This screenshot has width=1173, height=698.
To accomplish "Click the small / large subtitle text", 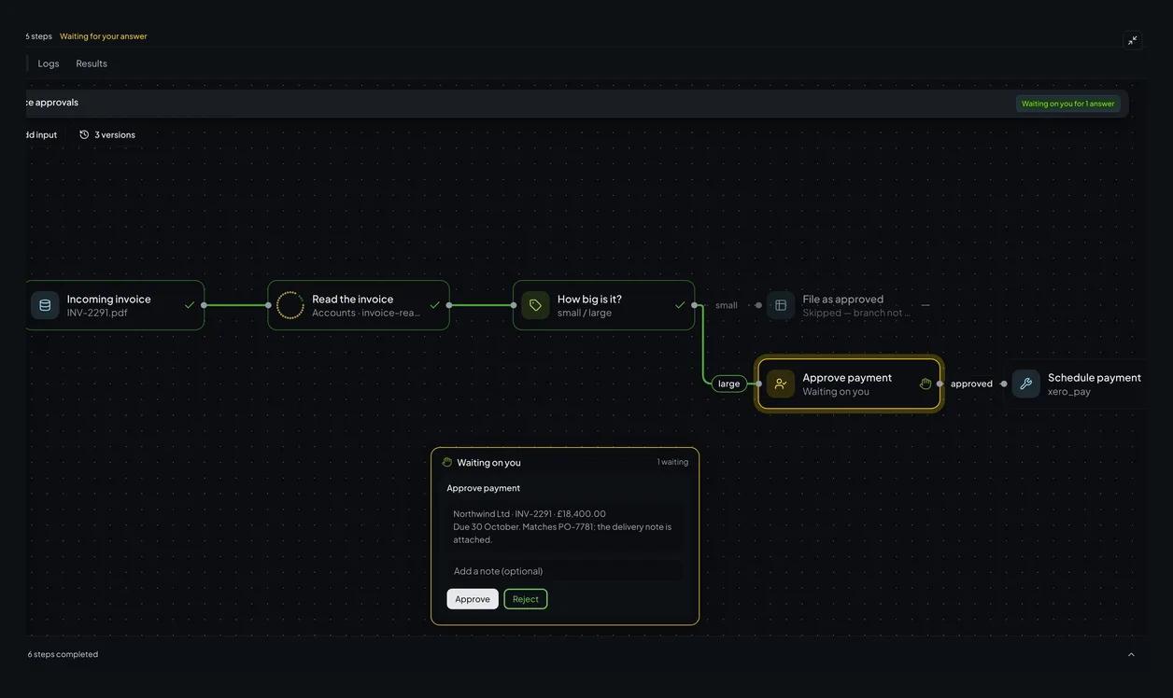I will pyautogui.click(x=585, y=313).
